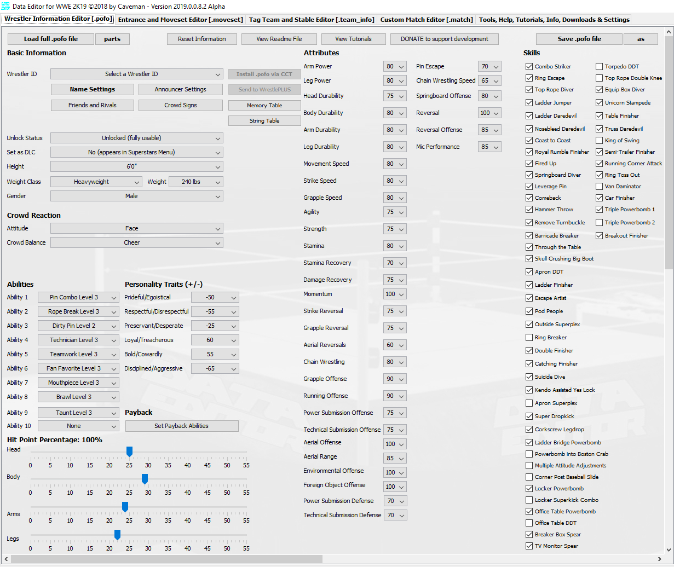Open the String Table
Image resolution: width=674 pixels, height=567 pixels.
[x=264, y=121]
